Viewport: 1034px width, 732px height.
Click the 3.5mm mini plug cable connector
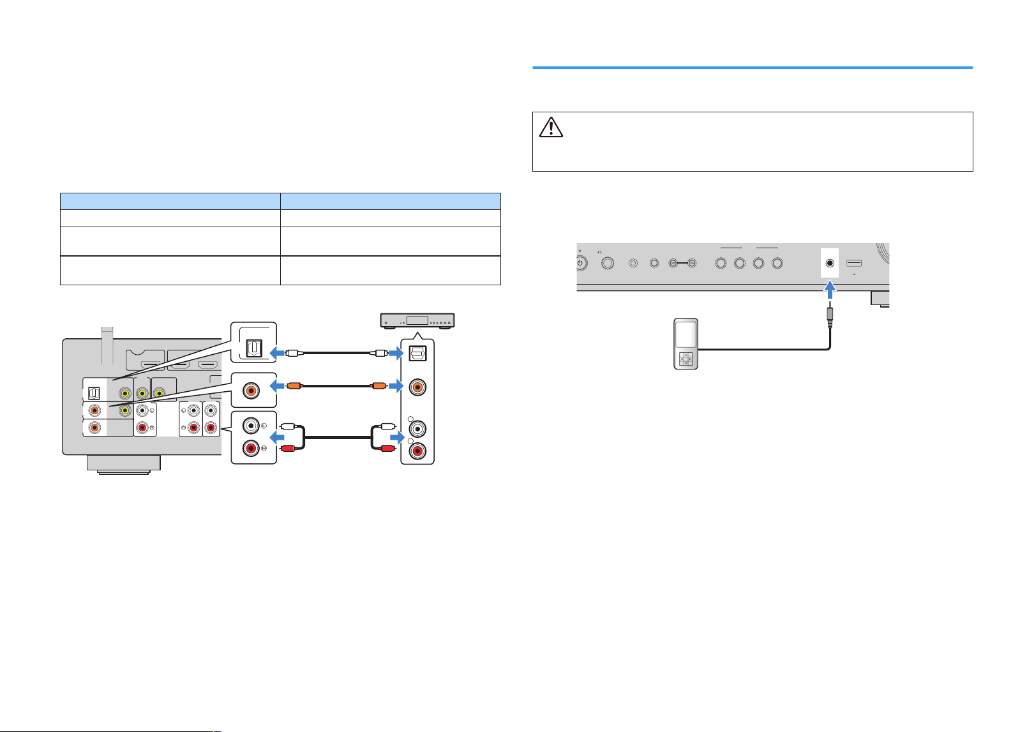coord(830,315)
